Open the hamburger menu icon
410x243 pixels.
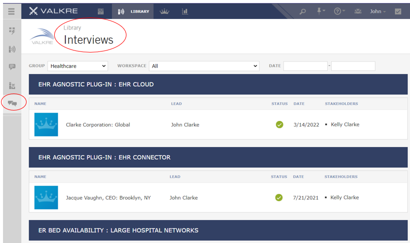point(11,11)
